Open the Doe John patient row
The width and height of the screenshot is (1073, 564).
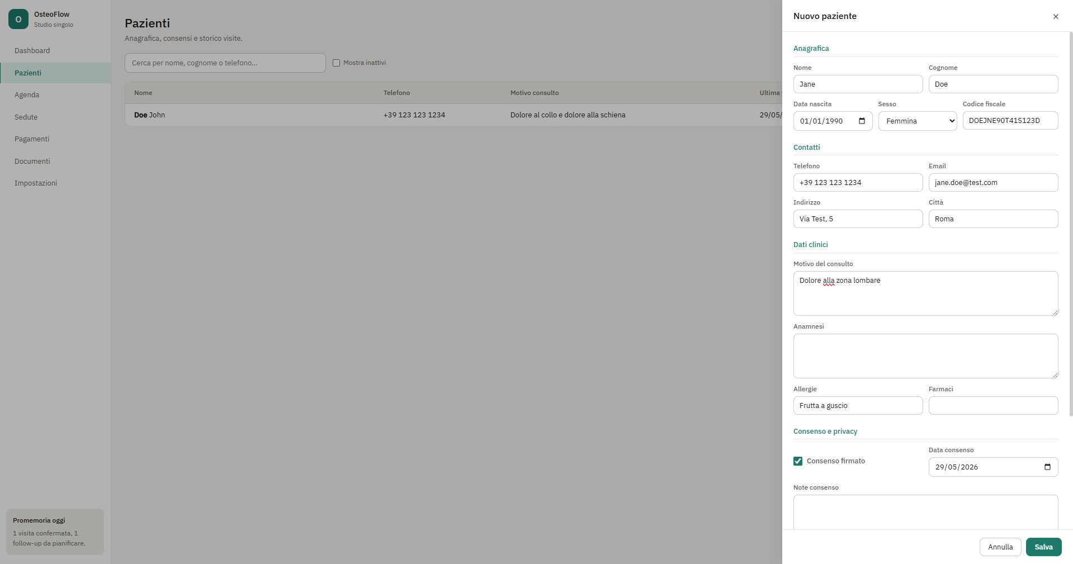[453, 115]
